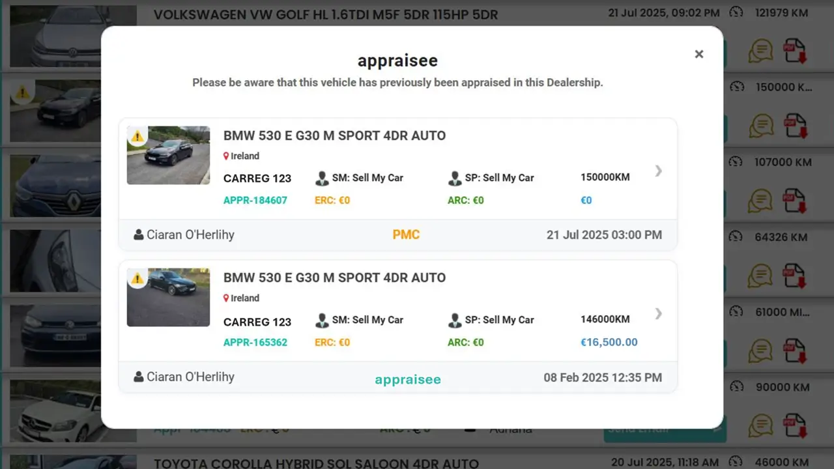This screenshot has height=469, width=834.
Task: Download PDF for the 121979 KM row
Action: [795, 51]
